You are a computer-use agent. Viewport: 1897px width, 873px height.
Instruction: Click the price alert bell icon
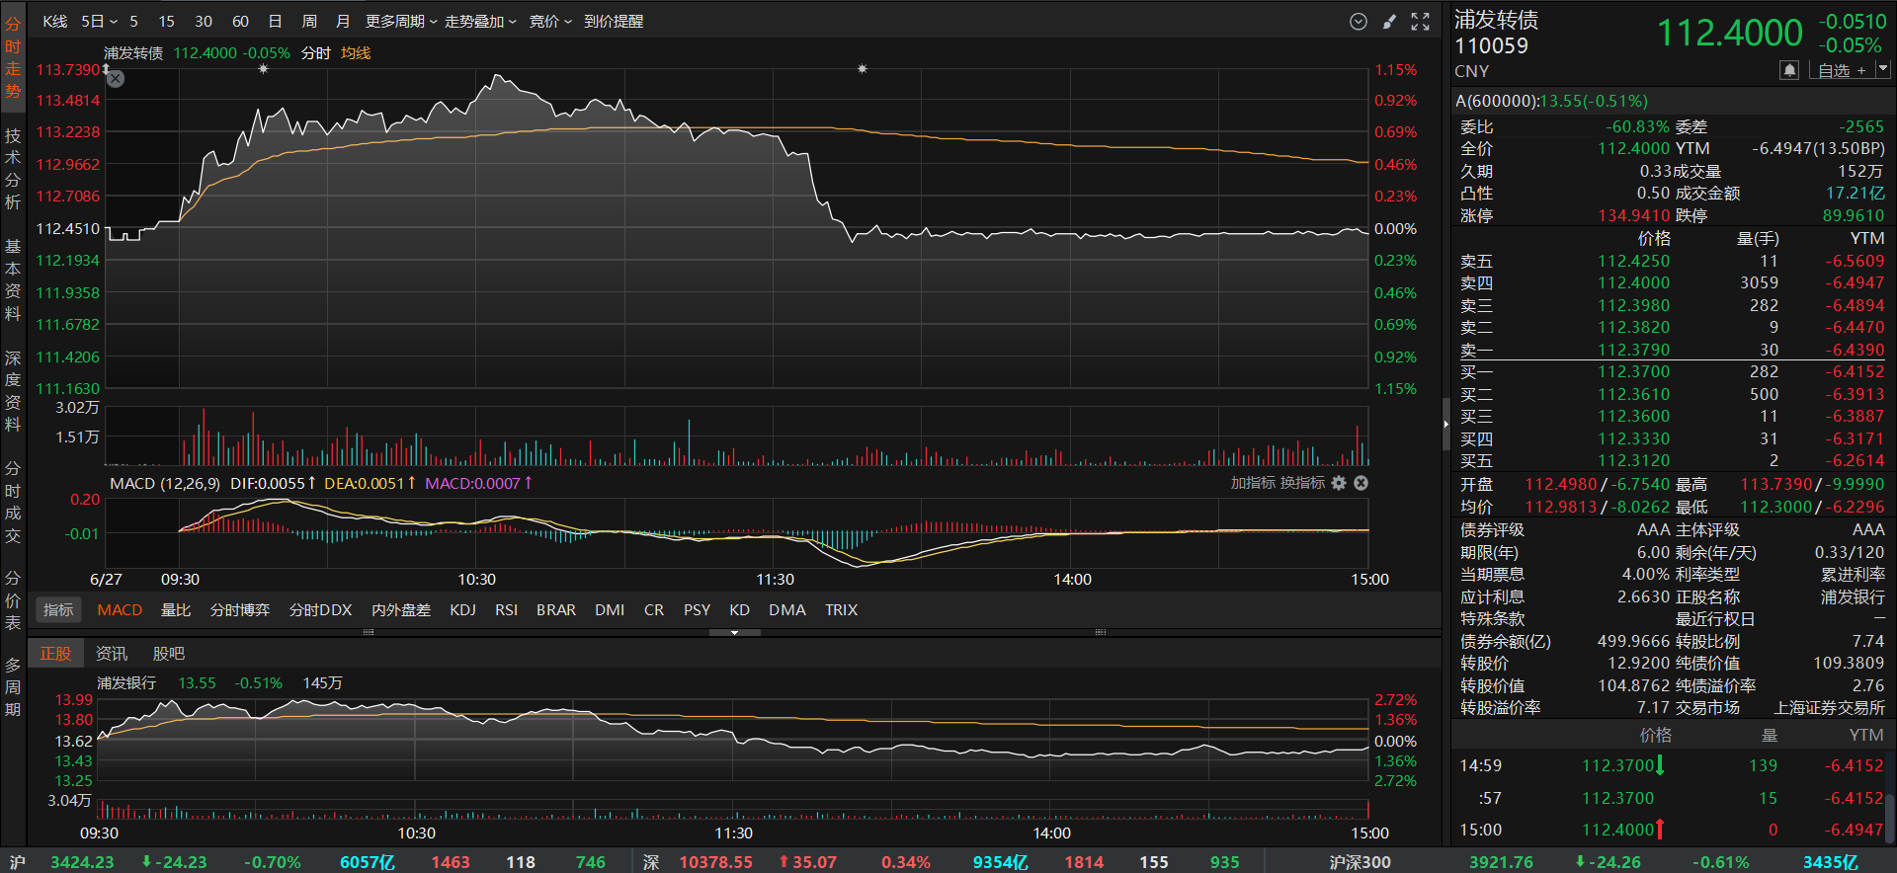point(1788,70)
